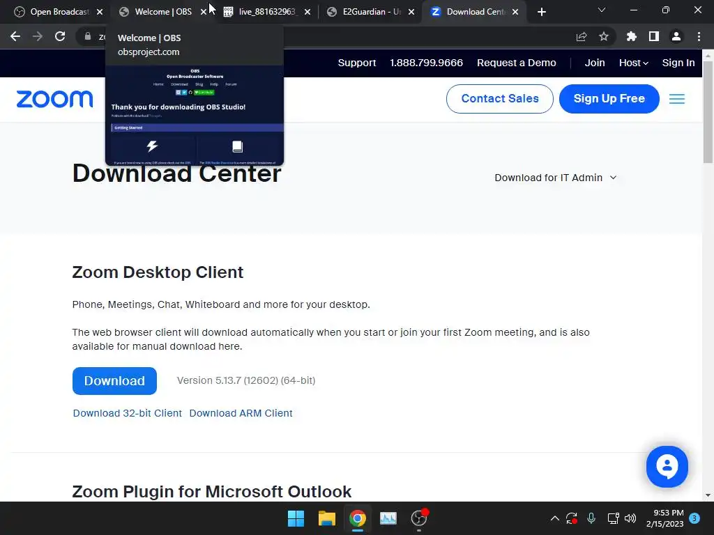Open File Explorer from the taskbar
This screenshot has height=535, width=714.
pyautogui.click(x=327, y=518)
